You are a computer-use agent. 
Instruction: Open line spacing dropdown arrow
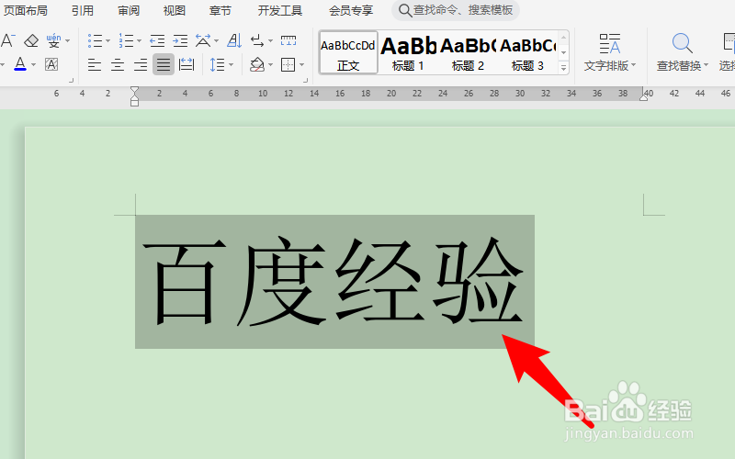click(232, 64)
